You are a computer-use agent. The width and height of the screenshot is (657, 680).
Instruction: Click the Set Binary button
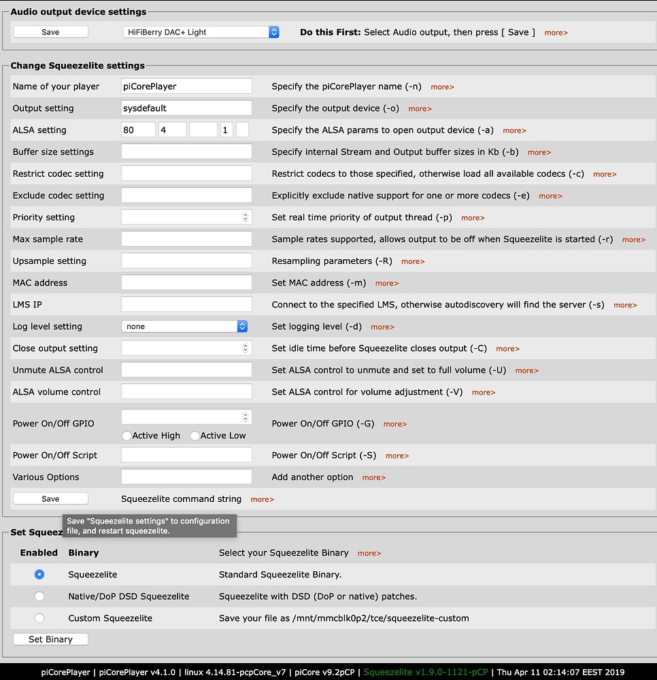pyautogui.click(x=50, y=639)
